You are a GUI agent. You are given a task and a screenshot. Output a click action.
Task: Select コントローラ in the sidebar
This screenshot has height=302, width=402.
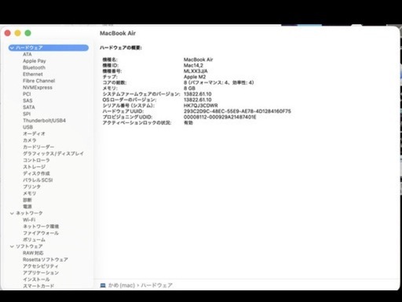[x=36, y=160]
